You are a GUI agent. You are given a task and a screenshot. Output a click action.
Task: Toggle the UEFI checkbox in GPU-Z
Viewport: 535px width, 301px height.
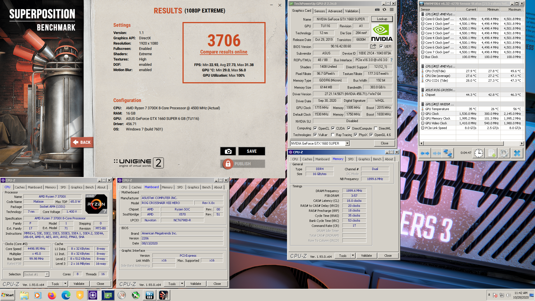click(381, 47)
